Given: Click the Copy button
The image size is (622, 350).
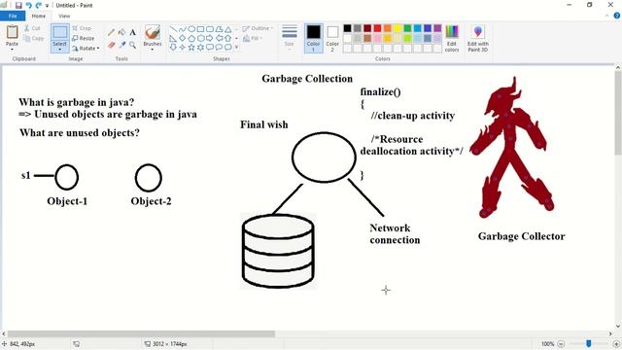Looking at the screenshot, I should tap(34, 39).
